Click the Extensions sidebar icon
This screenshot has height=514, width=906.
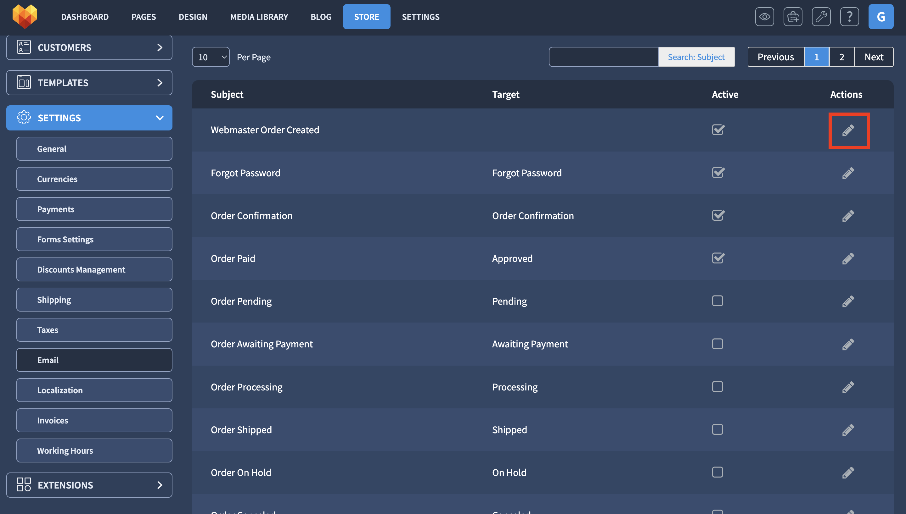tap(24, 485)
